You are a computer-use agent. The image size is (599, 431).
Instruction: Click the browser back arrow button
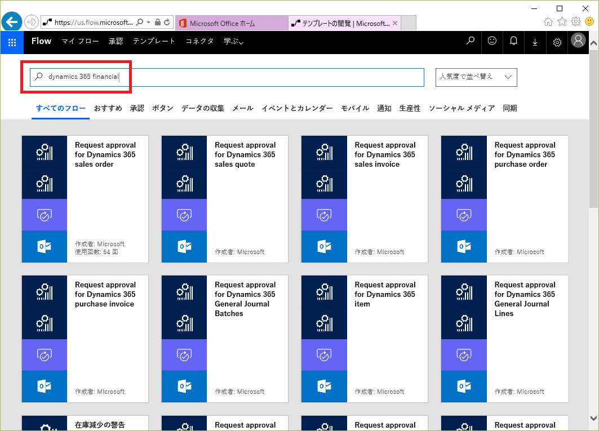[x=12, y=22]
